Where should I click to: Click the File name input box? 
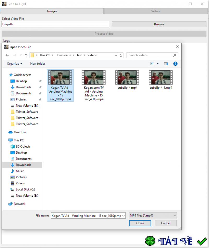click(86, 216)
